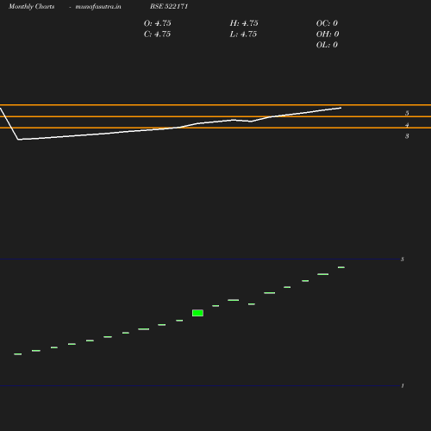This screenshot has width=431, height=431.
Task: Click the last green candle on the right
Action: (341, 267)
